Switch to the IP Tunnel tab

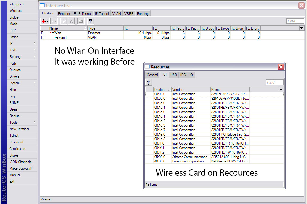[102, 14]
